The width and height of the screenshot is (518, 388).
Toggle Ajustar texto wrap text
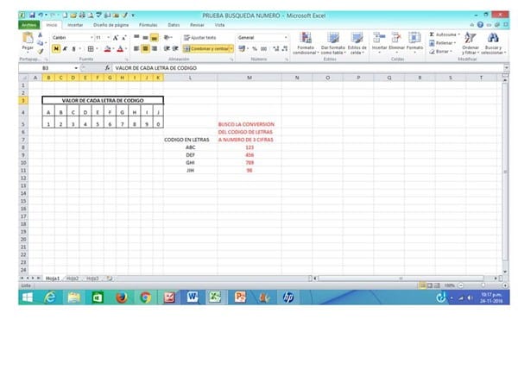tap(199, 38)
